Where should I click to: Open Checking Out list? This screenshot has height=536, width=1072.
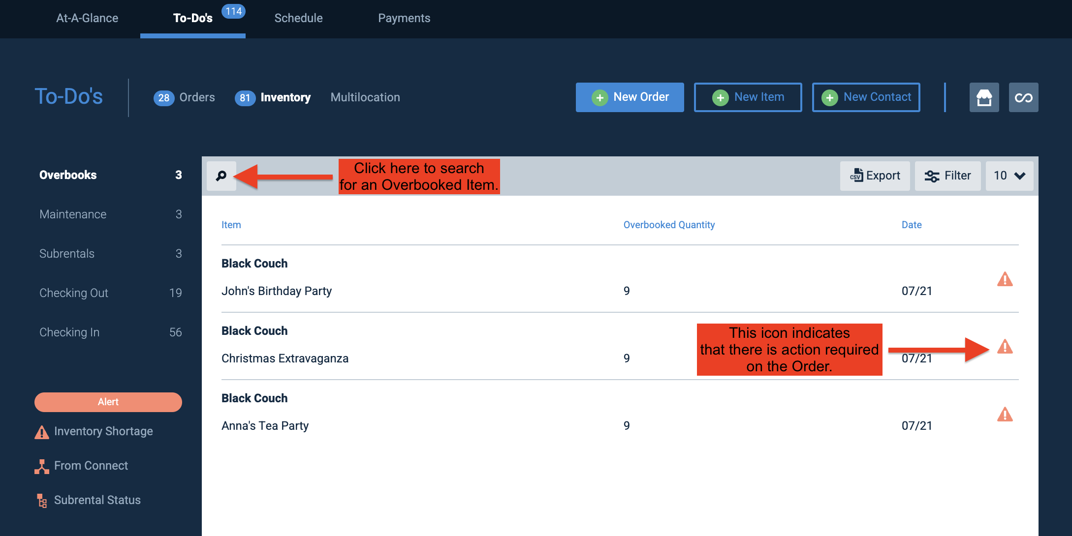111,293
